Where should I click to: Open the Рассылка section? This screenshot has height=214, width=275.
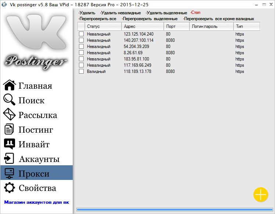38,115
